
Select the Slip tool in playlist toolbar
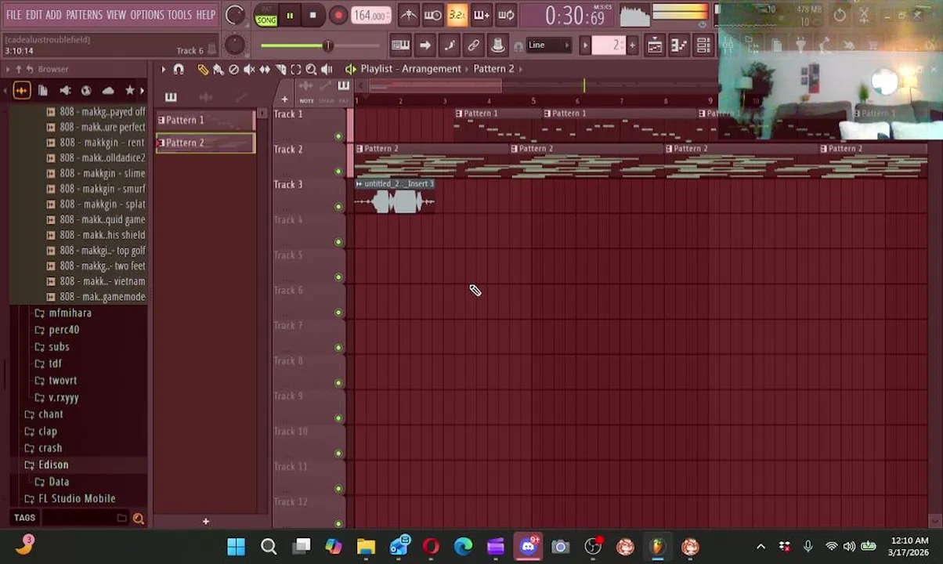265,69
